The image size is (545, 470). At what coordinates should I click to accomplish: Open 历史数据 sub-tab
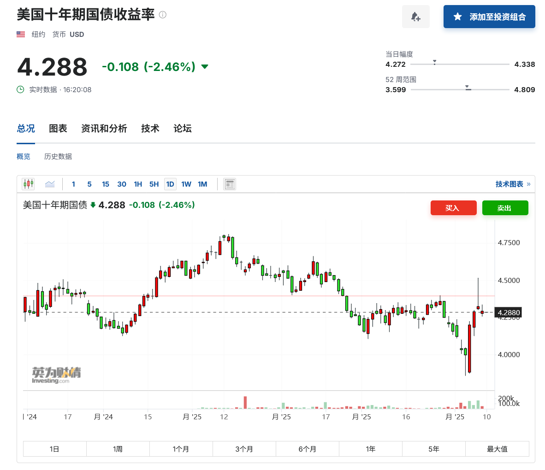tap(58, 157)
